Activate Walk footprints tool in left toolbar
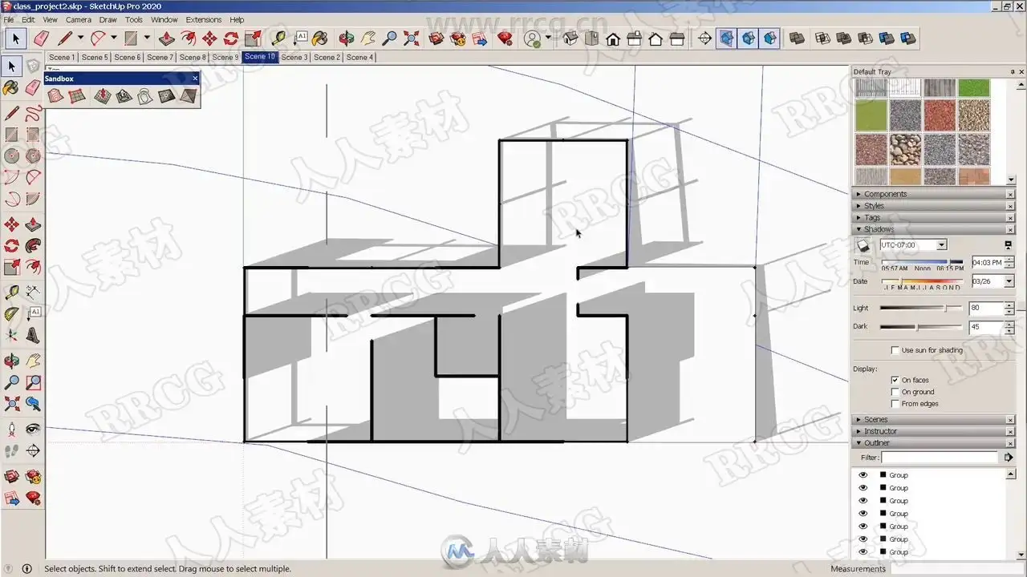This screenshot has height=577, width=1027. click(12, 451)
